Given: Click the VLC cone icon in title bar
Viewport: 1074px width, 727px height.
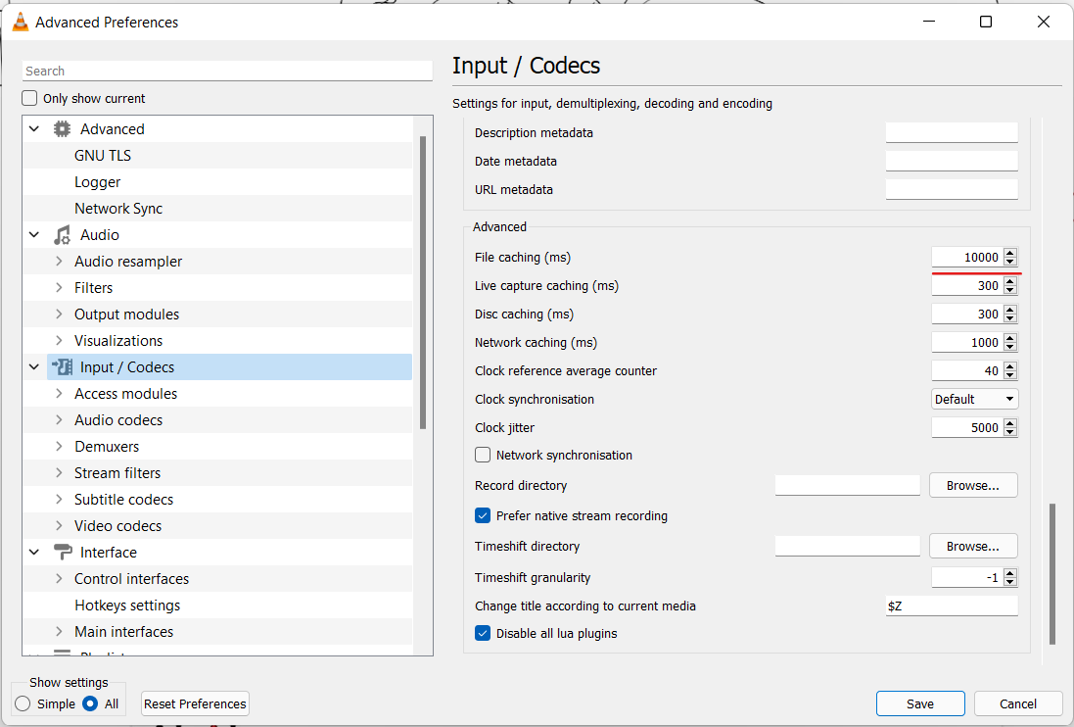Looking at the screenshot, I should tap(20, 22).
